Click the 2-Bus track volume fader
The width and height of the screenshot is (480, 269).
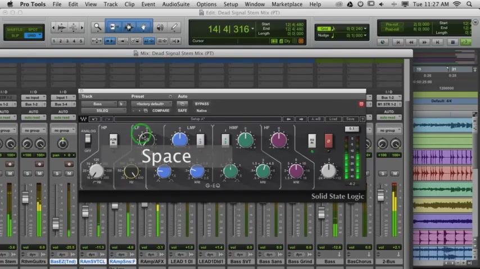click(381, 196)
